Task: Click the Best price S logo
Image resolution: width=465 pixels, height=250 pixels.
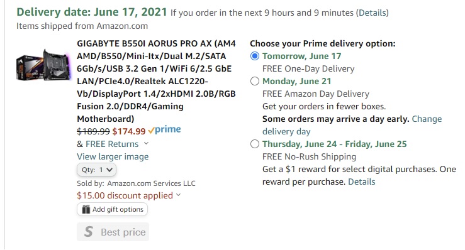Action: pos(88,232)
